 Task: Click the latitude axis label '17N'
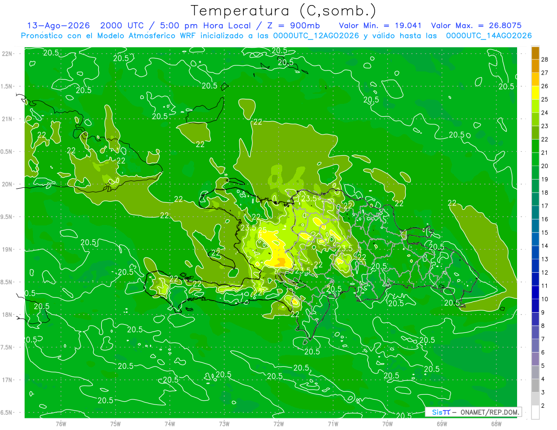(x=7, y=380)
